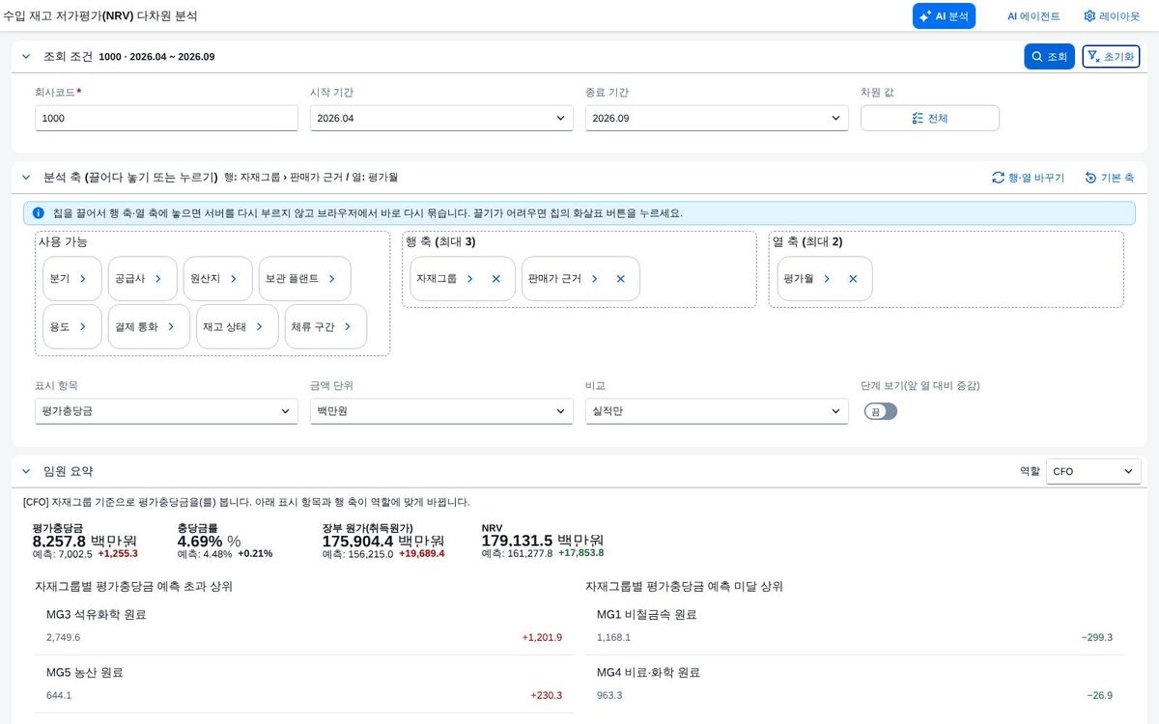Click the arrow on 체류 구간 chip
The height and width of the screenshot is (724, 1159).
coord(348,327)
